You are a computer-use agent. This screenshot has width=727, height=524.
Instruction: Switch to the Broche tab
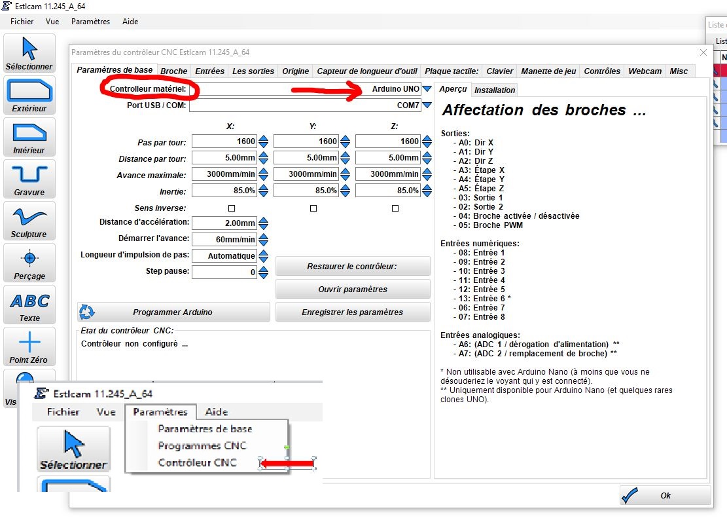[174, 71]
